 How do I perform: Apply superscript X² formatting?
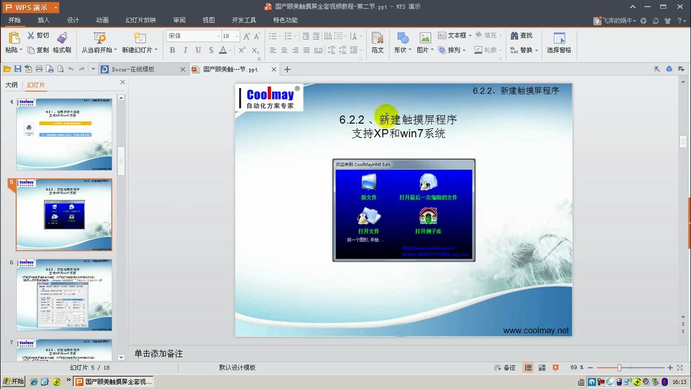point(242,50)
